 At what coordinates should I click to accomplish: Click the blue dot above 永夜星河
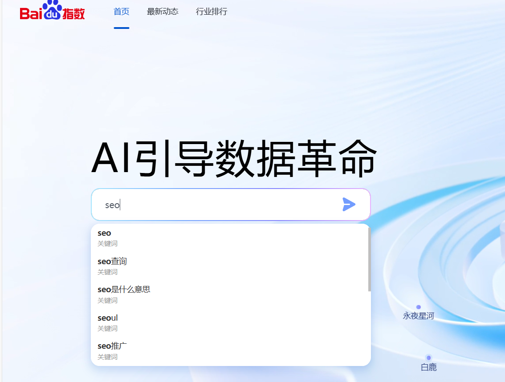click(x=418, y=306)
